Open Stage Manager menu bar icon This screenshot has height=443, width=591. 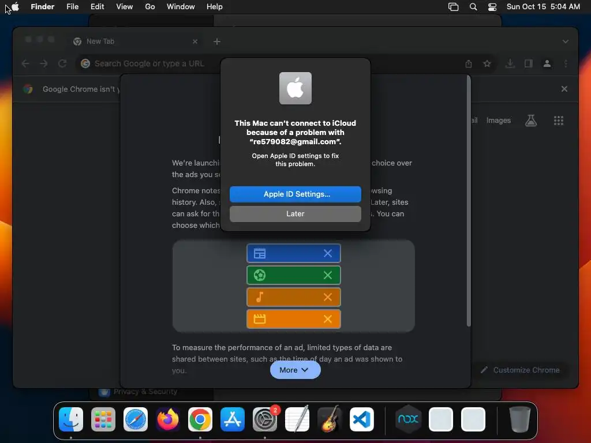454,6
